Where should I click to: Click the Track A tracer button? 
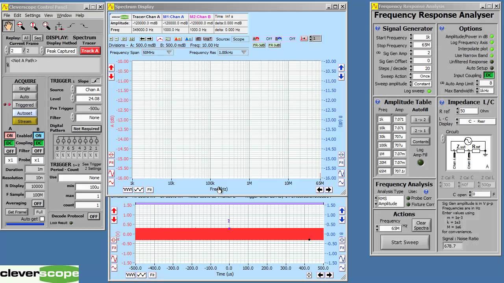click(90, 51)
